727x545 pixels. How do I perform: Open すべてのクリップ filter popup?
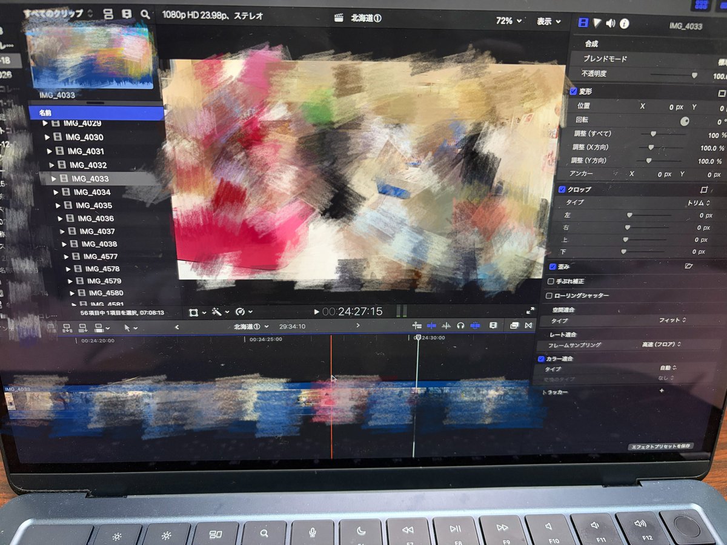coord(59,13)
